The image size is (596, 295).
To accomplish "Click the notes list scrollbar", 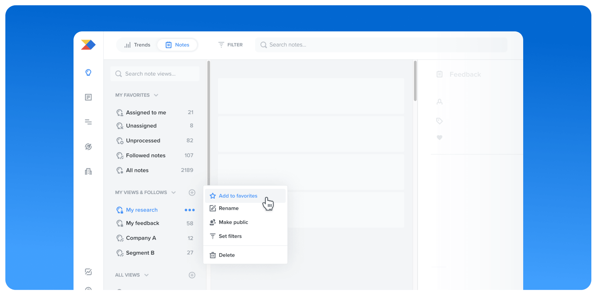I will coord(415,81).
